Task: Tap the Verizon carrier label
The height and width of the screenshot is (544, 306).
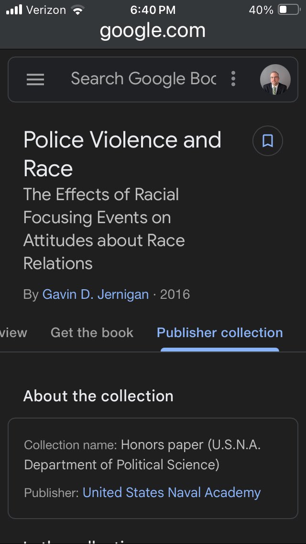Action: [46, 10]
